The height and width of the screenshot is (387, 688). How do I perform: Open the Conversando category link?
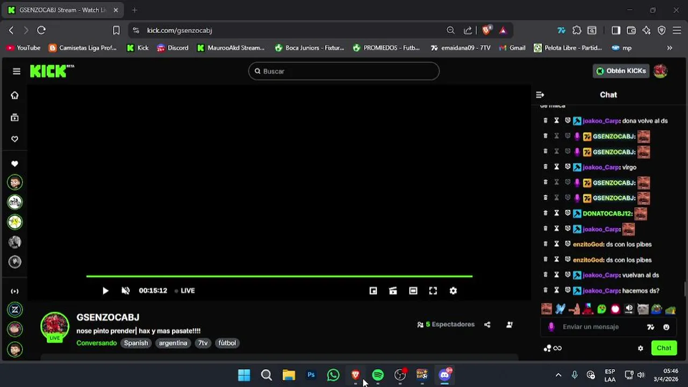click(96, 343)
